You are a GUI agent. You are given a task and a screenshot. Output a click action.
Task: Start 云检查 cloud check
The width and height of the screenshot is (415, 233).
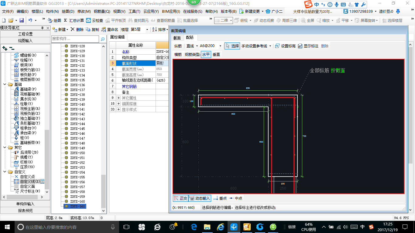coord(94,20)
